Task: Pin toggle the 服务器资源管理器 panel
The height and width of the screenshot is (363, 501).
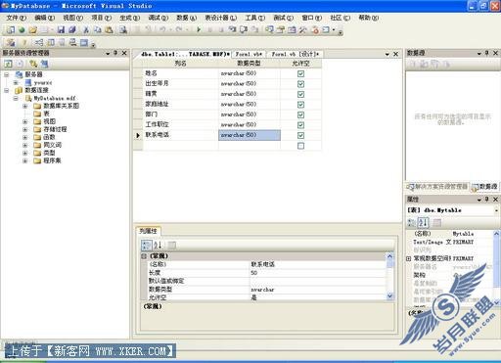Action: click(115, 53)
